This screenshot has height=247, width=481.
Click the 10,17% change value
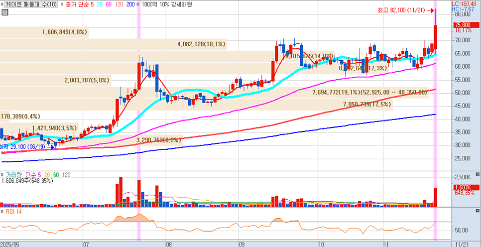[x=464, y=30]
